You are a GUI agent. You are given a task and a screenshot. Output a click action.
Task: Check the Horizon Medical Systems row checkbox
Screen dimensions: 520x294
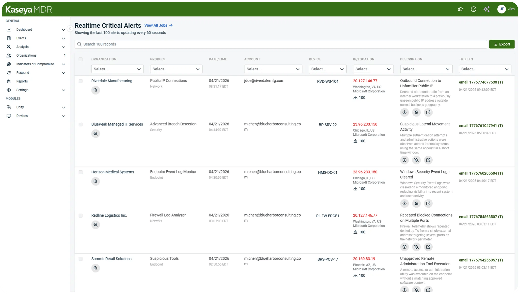[80, 172]
